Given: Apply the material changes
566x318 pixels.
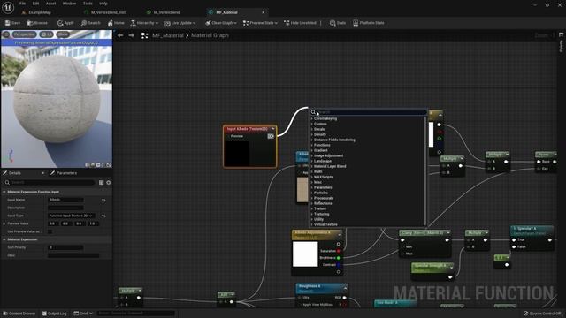Looking at the screenshot, I should tap(65, 23).
